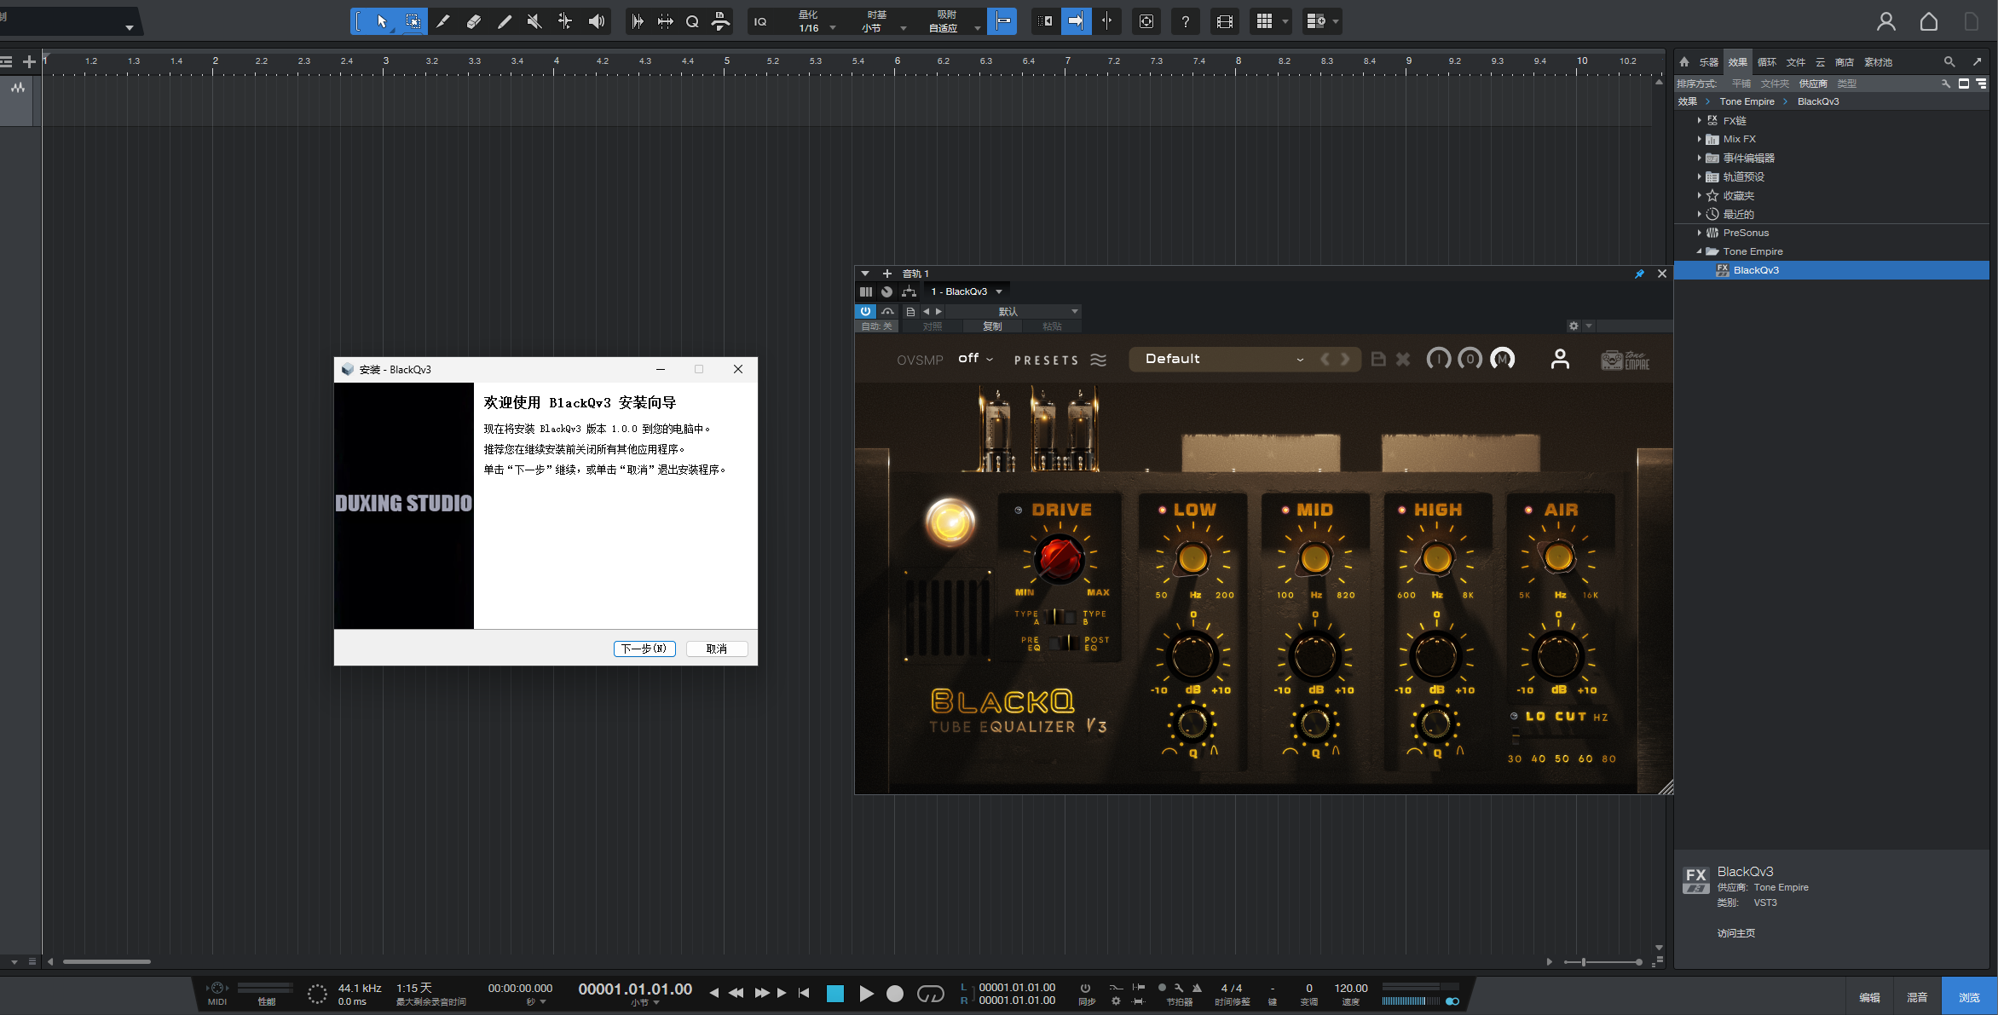
Task: Toggle Snap to grid button in the toolbar
Action: [1002, 21]
